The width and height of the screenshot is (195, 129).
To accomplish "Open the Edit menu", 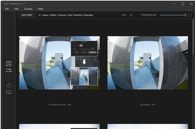I will point(17,9).
